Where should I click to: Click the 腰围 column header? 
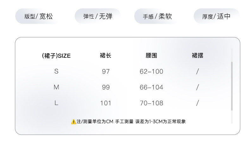coord(151,56)
